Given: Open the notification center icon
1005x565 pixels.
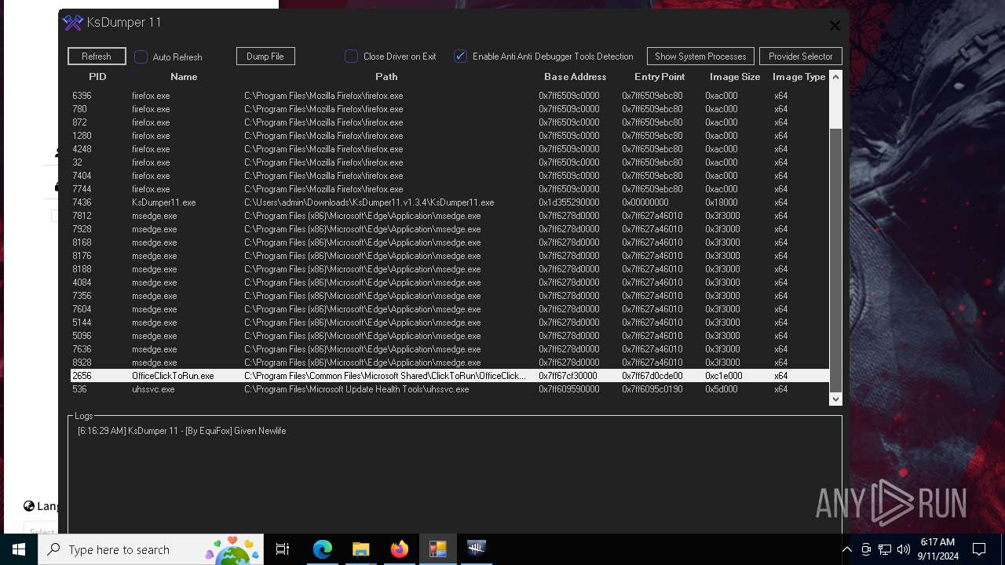Looking at the screenshot, I should [979, 549].
